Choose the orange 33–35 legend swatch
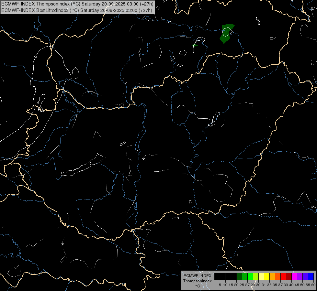Viewport: 317px width, 291px height. pos(272,277)
